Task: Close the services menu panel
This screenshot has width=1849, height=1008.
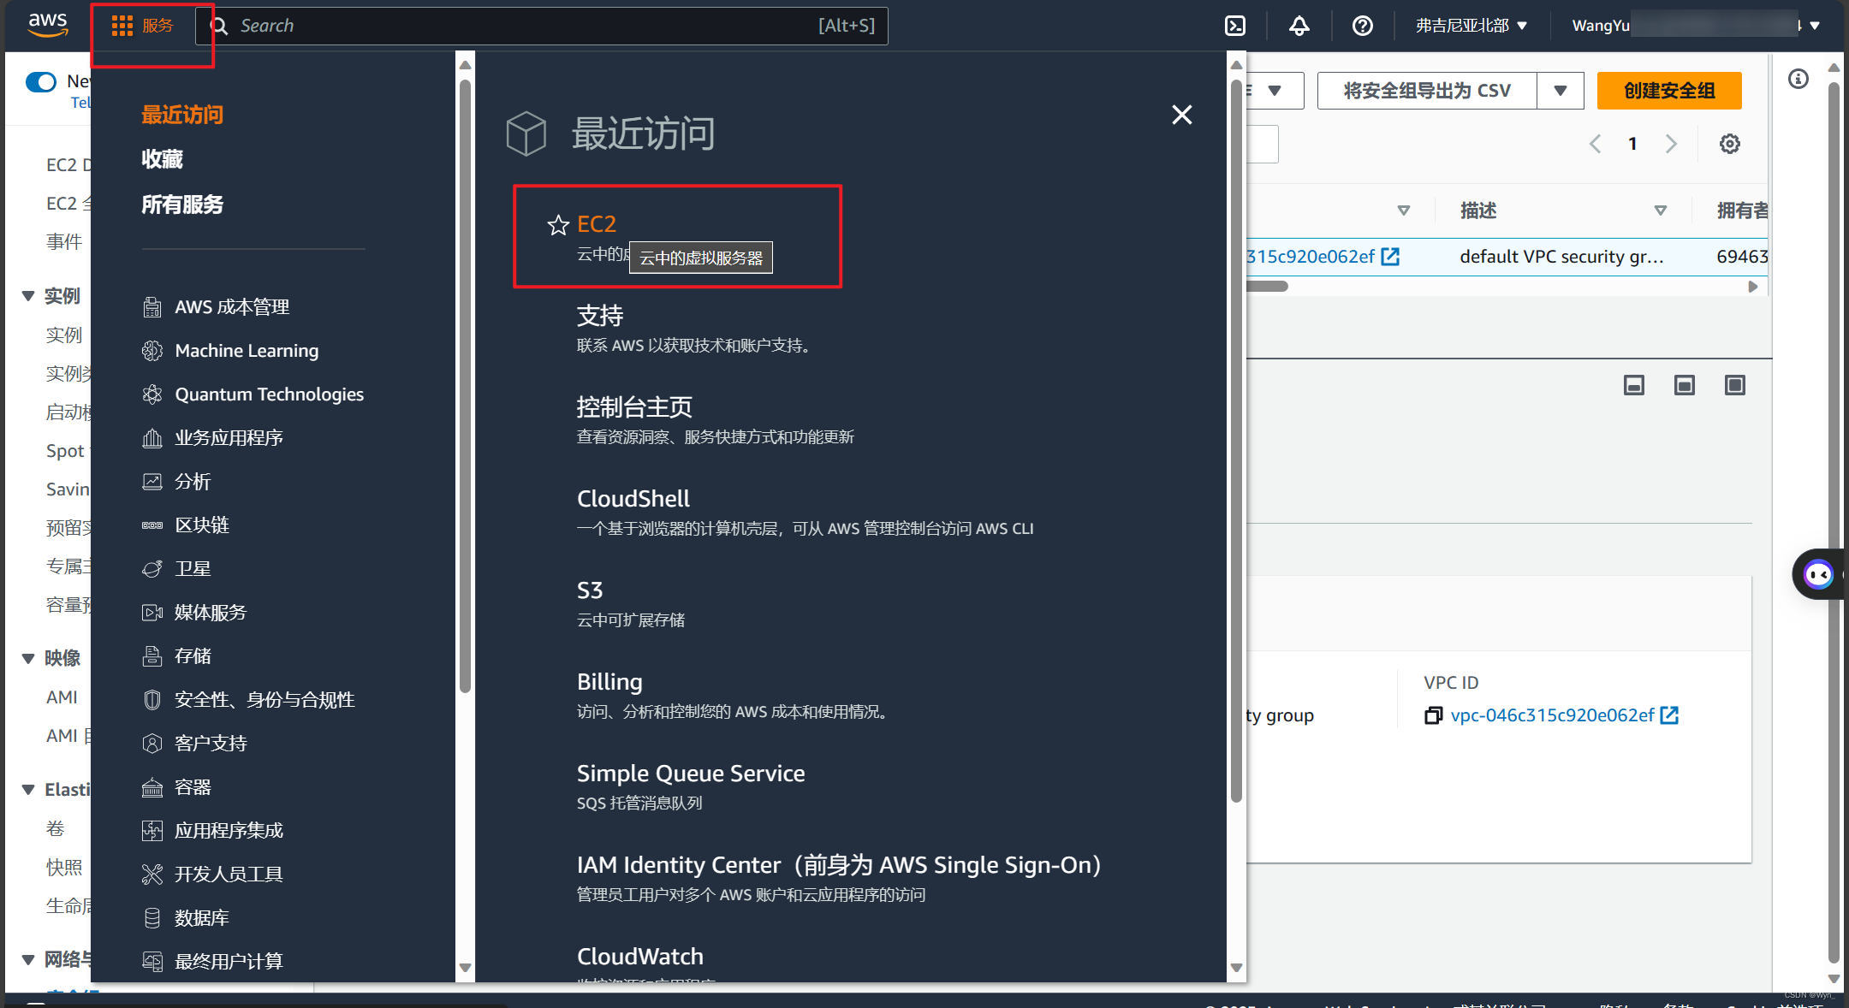Action: [x=1181, y=115]
